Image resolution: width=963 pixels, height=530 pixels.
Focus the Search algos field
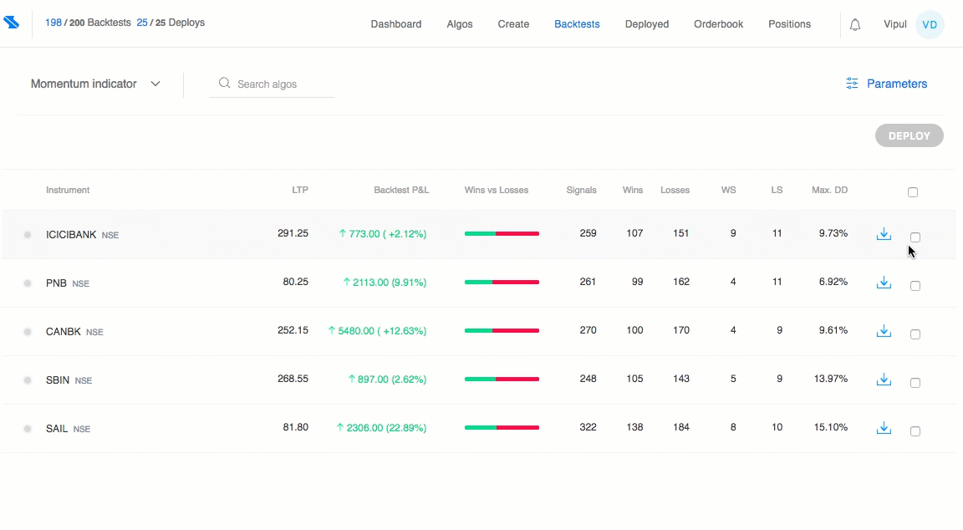[x=272, y=84]
